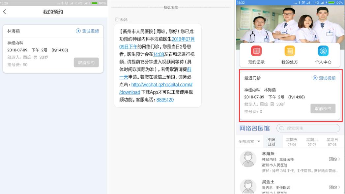Tap the 前一天 link in SMS

(x=155, y=73)
